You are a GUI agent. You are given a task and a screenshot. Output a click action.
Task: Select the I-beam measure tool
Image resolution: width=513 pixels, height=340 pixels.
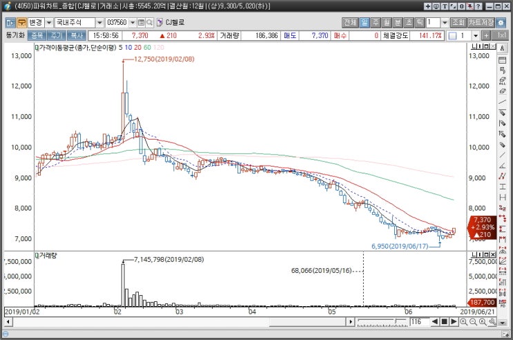pos(502,187)
